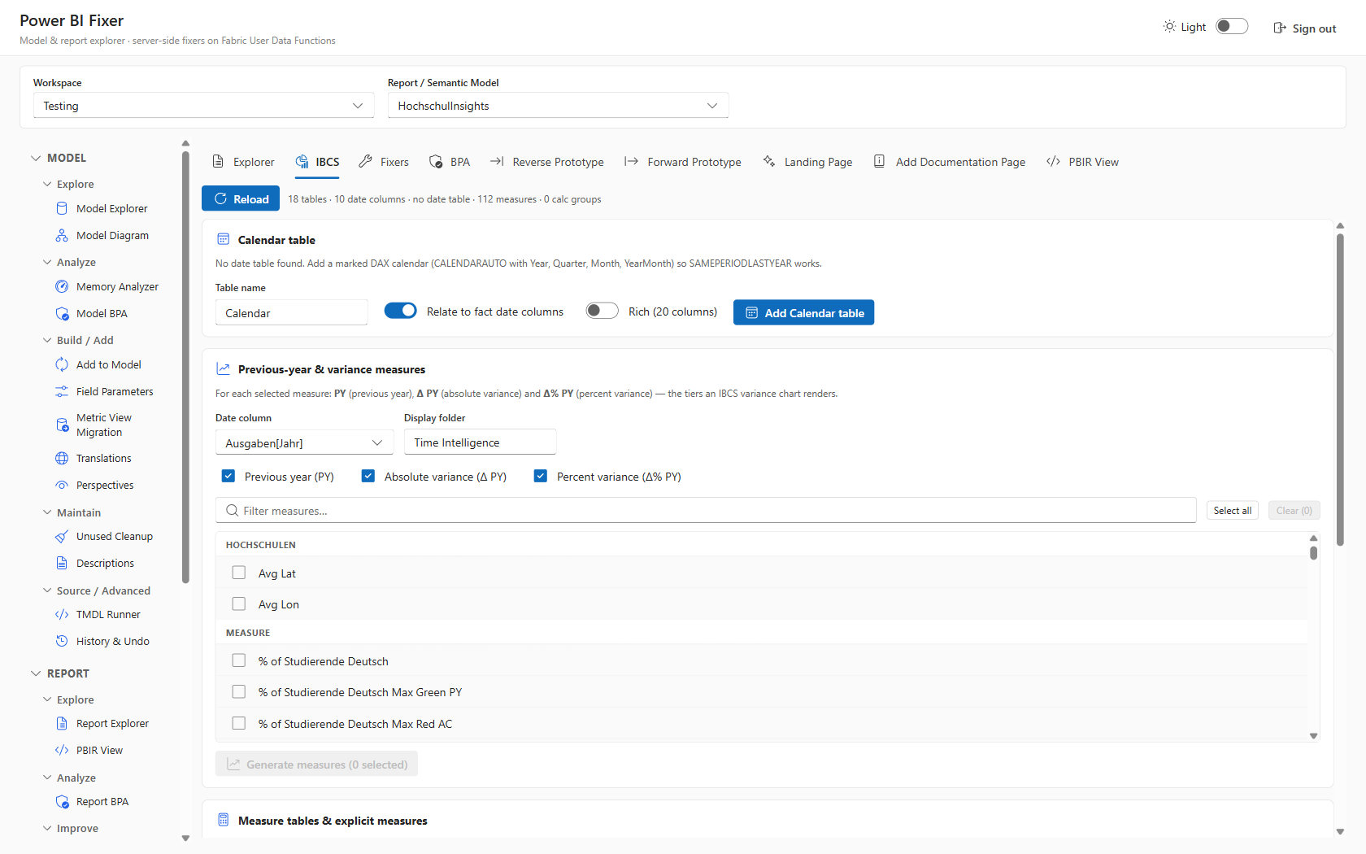Open the Workspace dropdown showing Testing
This screenshot has height=854, width=1366.
tap(203, 106)
